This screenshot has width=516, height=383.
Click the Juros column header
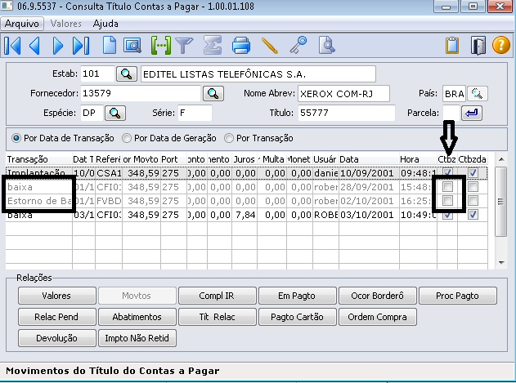[x=245, y=159]
